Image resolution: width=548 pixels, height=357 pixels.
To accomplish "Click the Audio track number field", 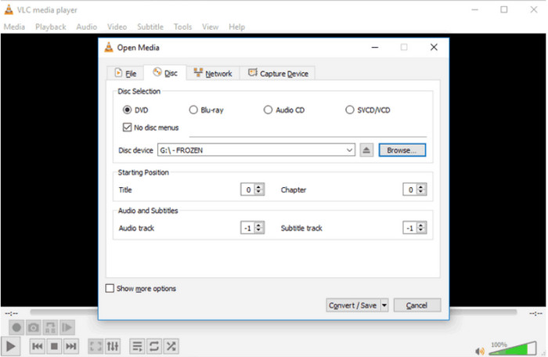I will (x=248, y=228).
